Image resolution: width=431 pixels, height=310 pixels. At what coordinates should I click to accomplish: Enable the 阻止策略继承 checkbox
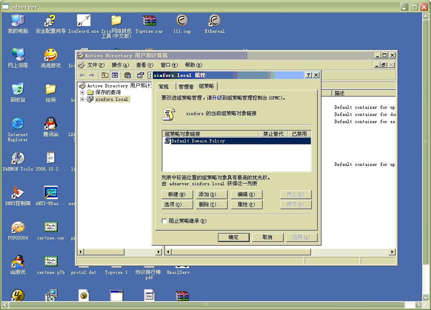pyautogui.click(x=165, y=221)
